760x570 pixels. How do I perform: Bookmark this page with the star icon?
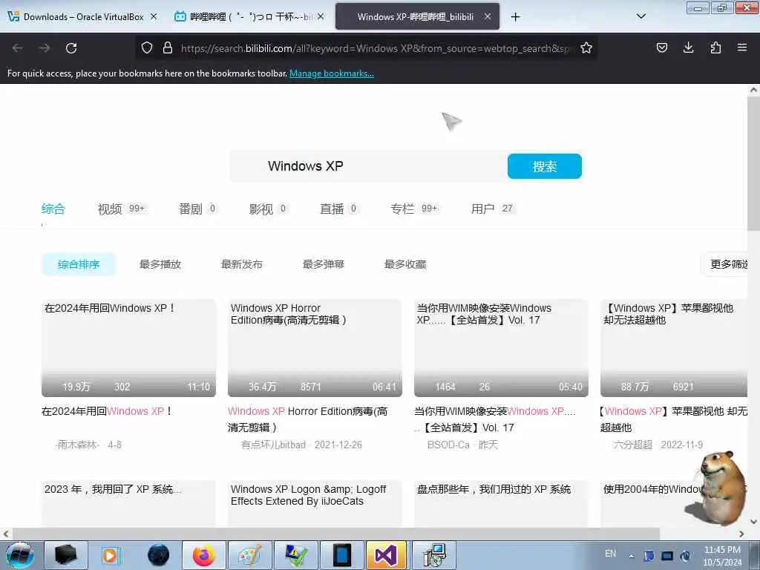pos(586,47)
